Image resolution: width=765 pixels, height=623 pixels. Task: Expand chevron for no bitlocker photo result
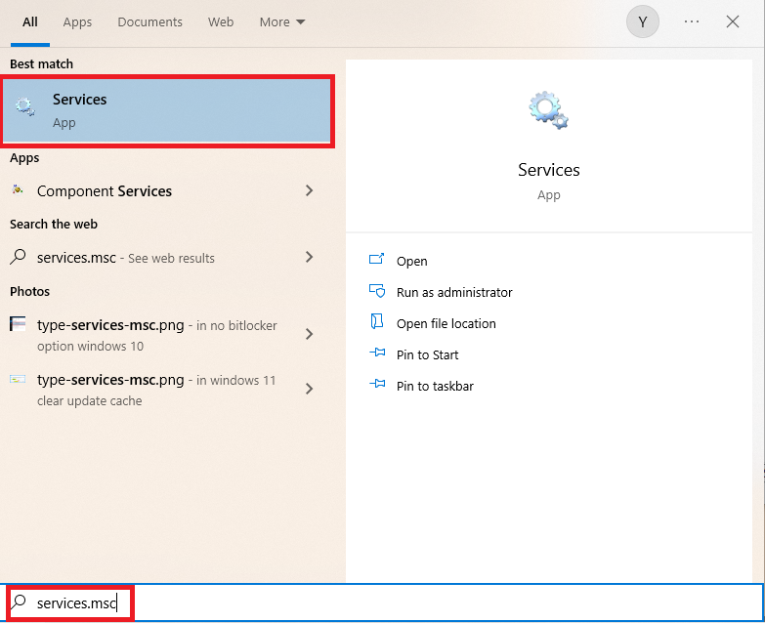[309, 334]
